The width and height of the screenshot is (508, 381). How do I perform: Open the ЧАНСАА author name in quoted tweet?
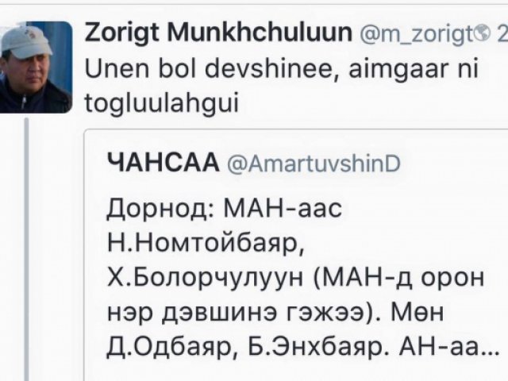(164, 163)
